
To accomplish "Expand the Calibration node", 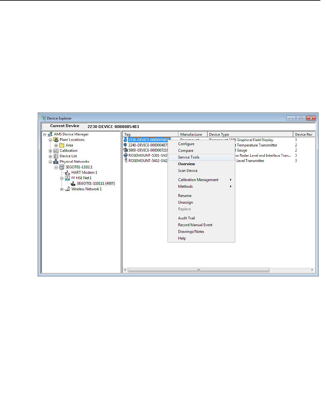I will tap(50, 151).
